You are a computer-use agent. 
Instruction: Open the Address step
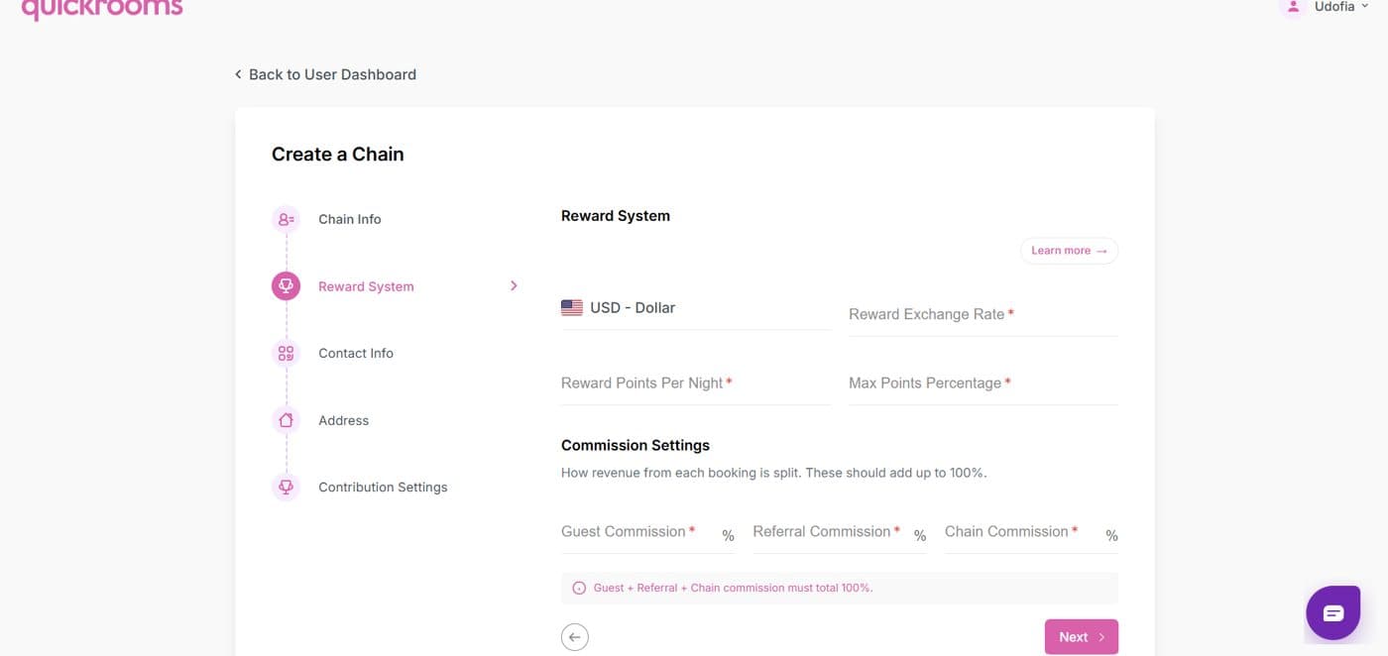pos(343,420)
